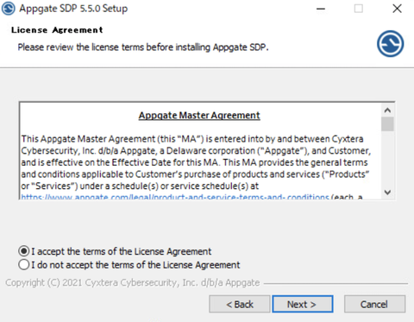This screenshot has width=414, height=322.
Task: Click the Appgate Master Agreement heading
Action: click(x=199, y=116)
